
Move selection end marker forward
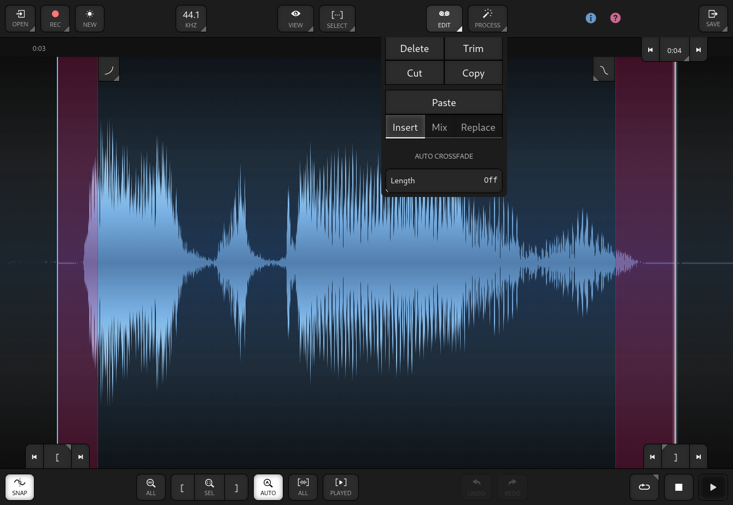tap(699, 457)
